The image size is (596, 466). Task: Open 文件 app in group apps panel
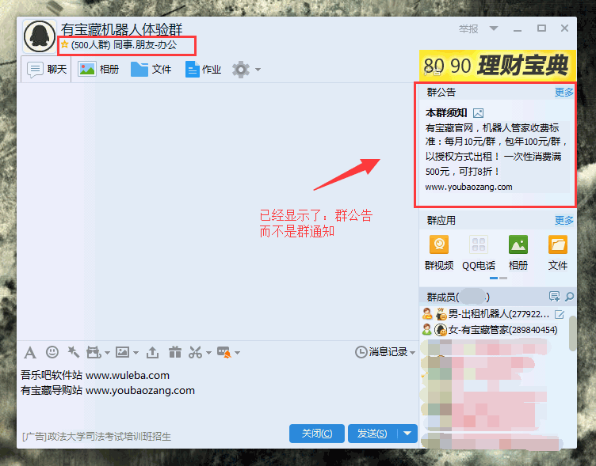558,252
